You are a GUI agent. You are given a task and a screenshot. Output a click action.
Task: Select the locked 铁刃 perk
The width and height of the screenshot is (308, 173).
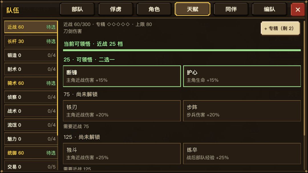point(122,111)
